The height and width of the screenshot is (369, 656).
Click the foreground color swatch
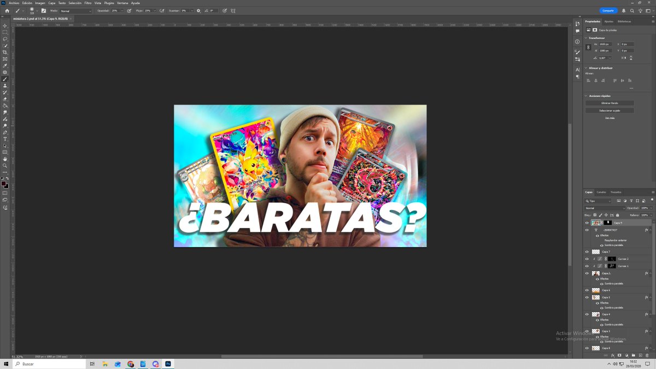[4, 184]
